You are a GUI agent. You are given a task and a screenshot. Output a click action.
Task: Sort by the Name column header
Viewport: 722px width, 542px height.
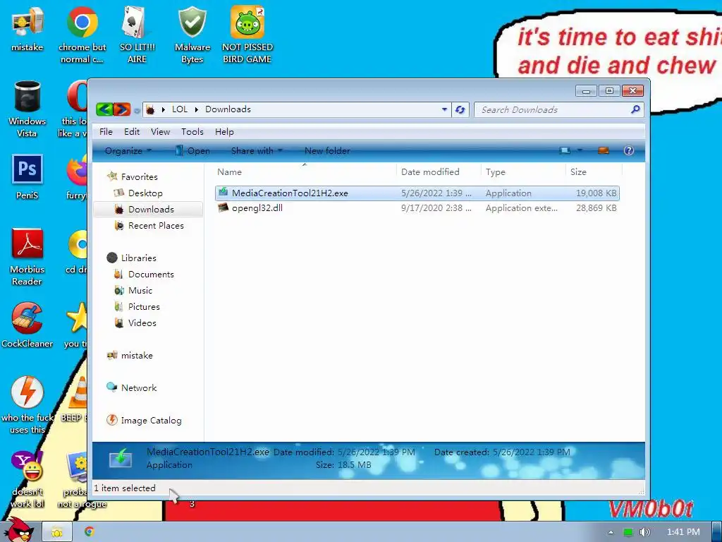coord(304,172)
